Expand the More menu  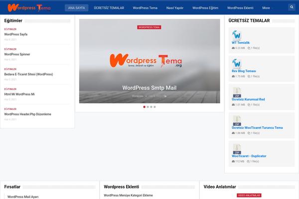click(x=267, y=8)
